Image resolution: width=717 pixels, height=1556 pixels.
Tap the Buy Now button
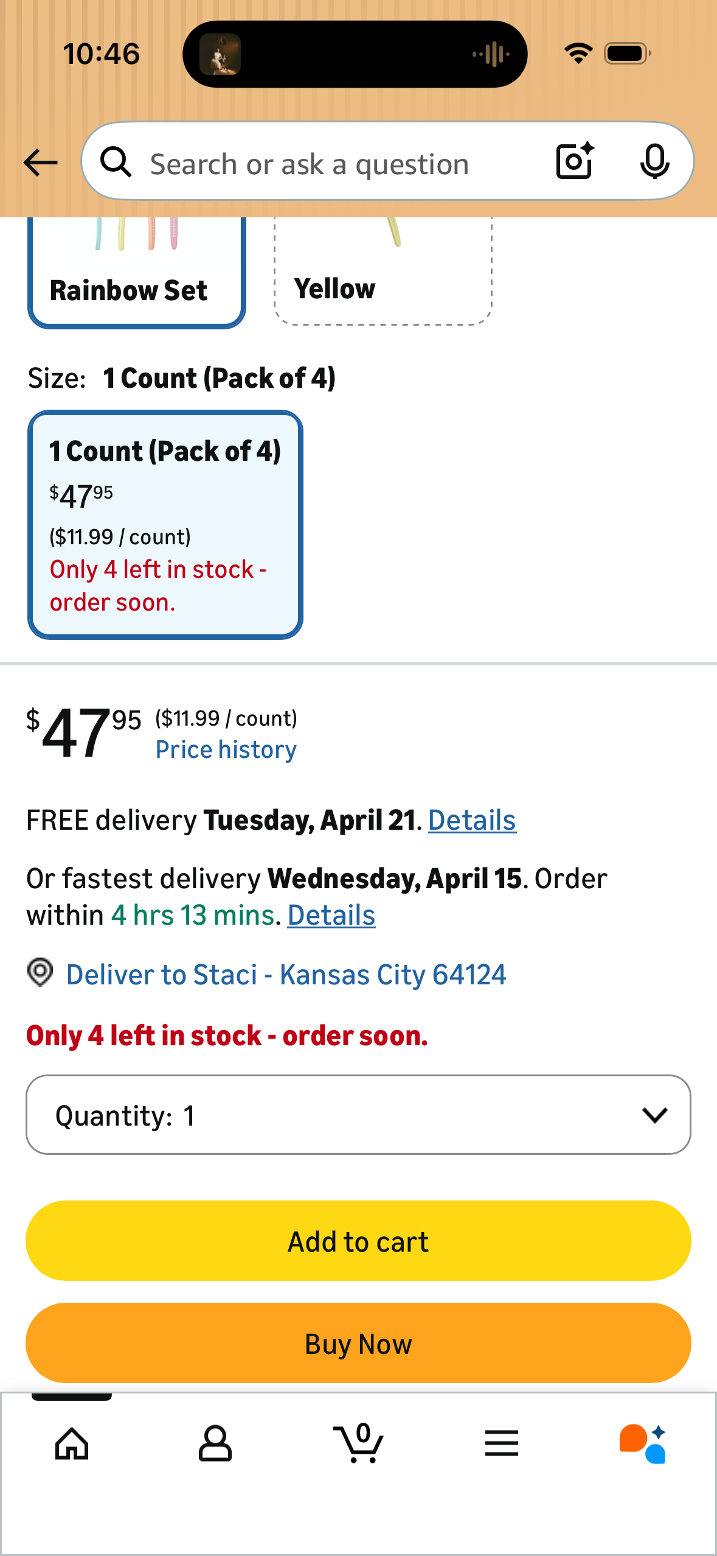point(358,1343)
